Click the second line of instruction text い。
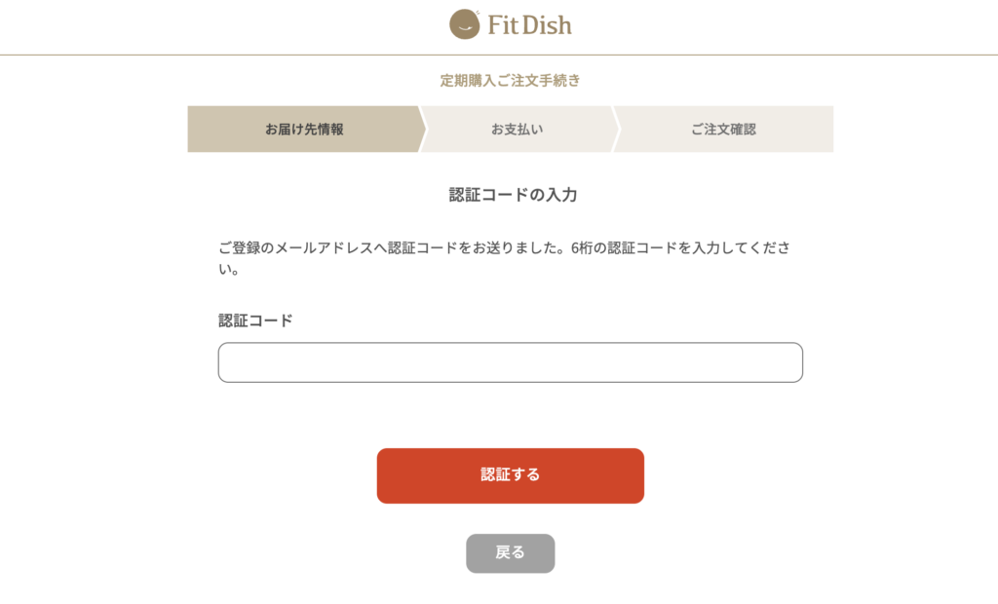 [229, 269]
